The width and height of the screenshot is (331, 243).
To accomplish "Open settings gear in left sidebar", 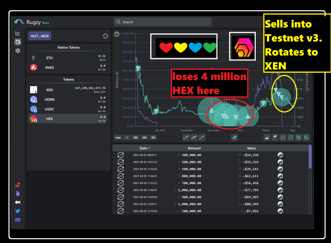I will [x=18, y=51].
